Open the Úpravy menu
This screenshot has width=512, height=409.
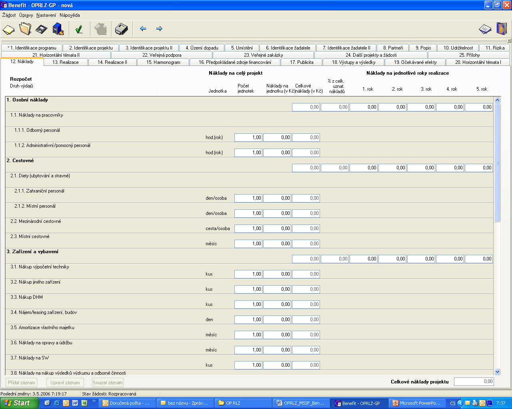coord(26,15)
